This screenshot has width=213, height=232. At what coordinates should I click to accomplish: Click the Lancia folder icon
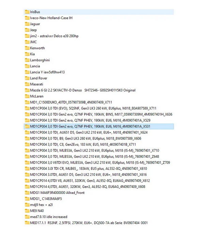[27, 66]
